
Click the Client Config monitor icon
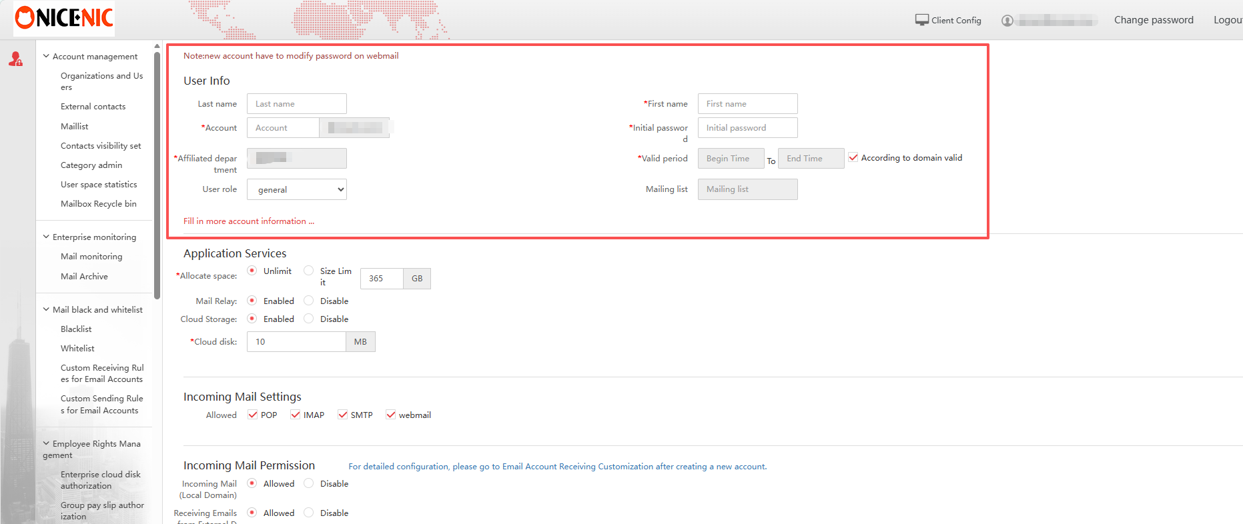[x=921, y=20]
